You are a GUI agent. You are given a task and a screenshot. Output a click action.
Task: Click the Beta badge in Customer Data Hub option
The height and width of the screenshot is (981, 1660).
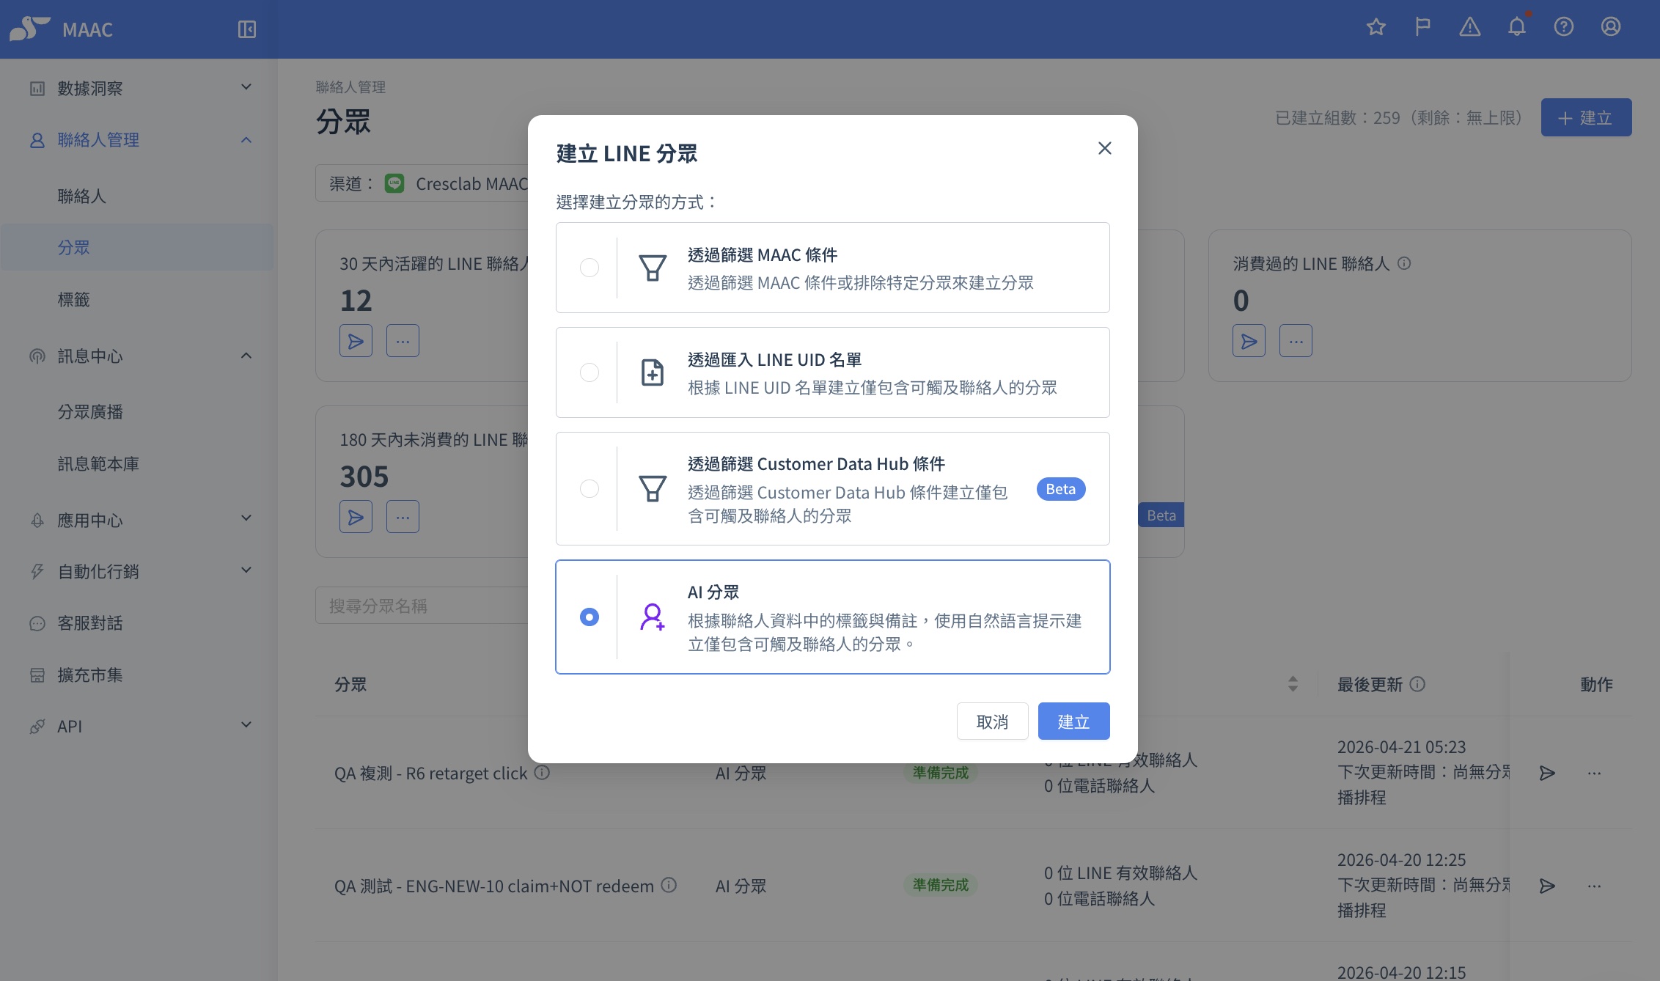(x=1061, y=489)
